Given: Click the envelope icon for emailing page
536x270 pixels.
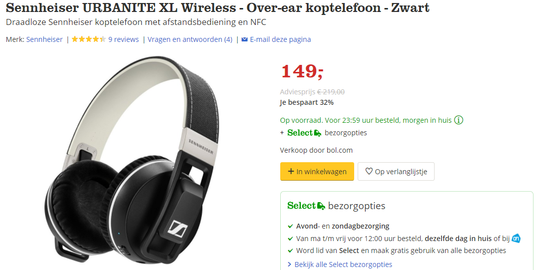Looking at the screenshot, I should 244,39.
